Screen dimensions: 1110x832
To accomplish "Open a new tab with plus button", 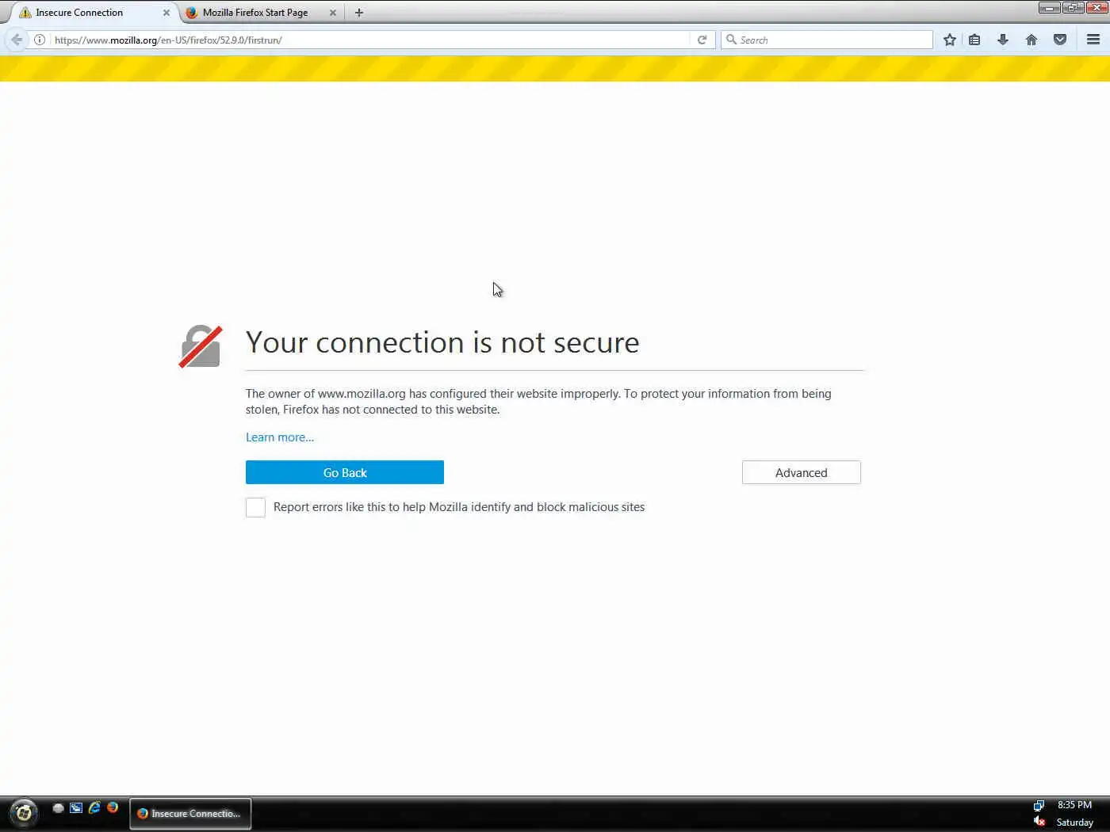I will (x=359, y=13).
